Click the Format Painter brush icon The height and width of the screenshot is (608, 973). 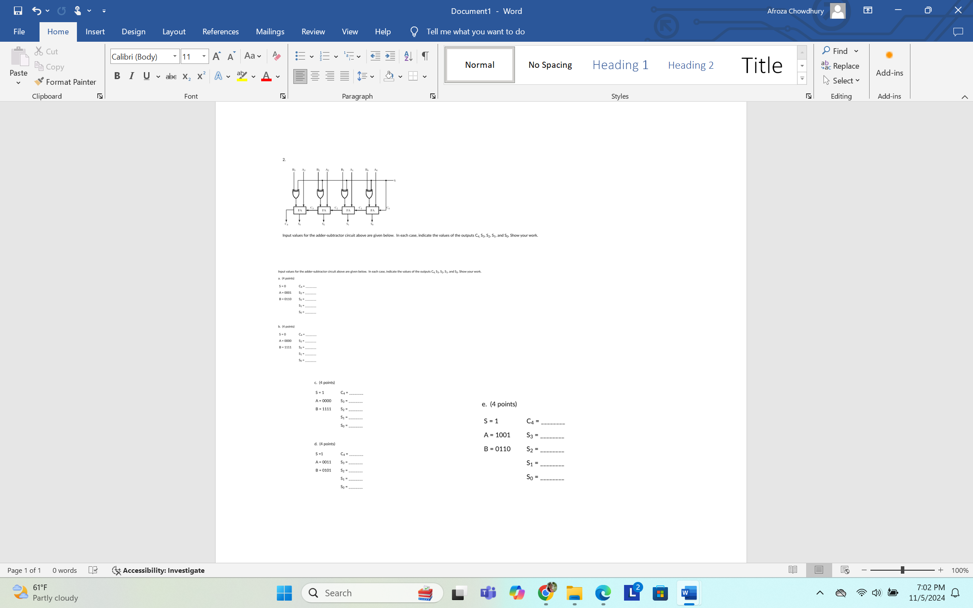point(39,82)
